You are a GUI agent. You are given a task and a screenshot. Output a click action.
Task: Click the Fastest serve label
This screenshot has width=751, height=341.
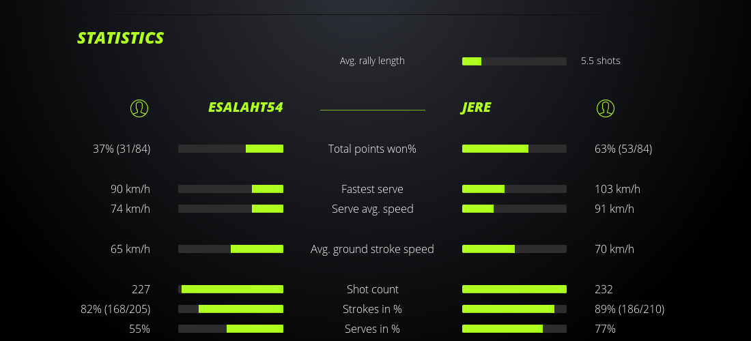[372, 189]
